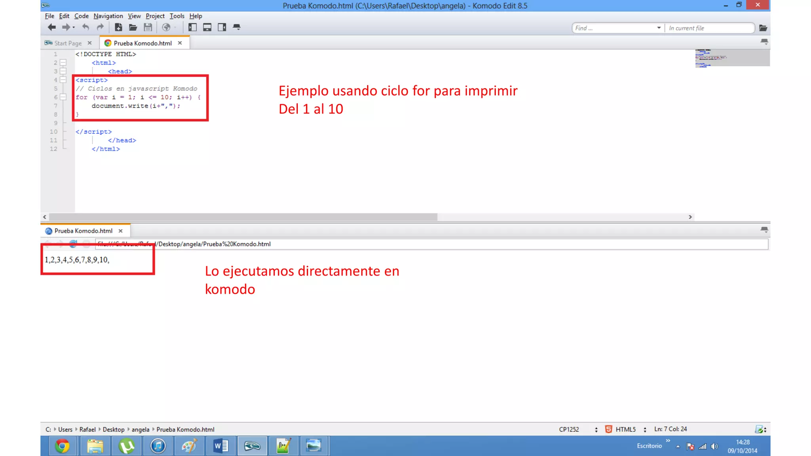This screenshot has height=456, width=811.
Task: Click the New File toolbar icon
Action: tap(118, 27)
